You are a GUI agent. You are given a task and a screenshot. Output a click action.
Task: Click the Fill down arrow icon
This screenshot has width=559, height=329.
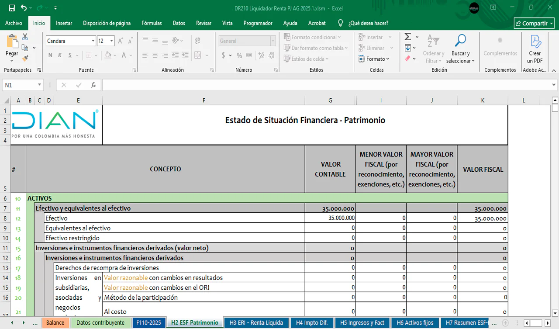pyautogui.click(x=407, y=48)
